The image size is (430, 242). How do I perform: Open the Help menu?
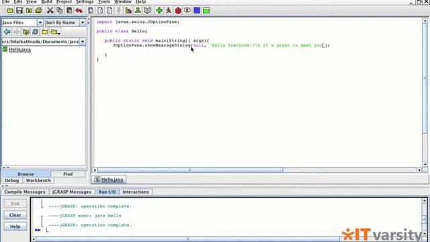pos(140,1)
